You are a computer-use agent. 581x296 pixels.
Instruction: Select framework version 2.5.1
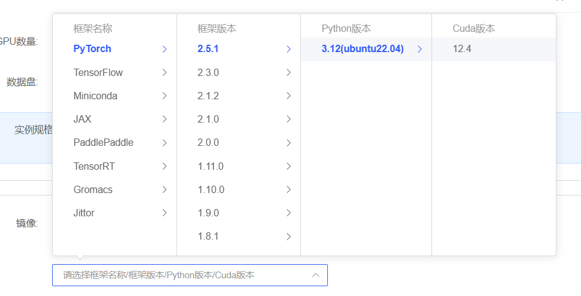pos(238,49)
